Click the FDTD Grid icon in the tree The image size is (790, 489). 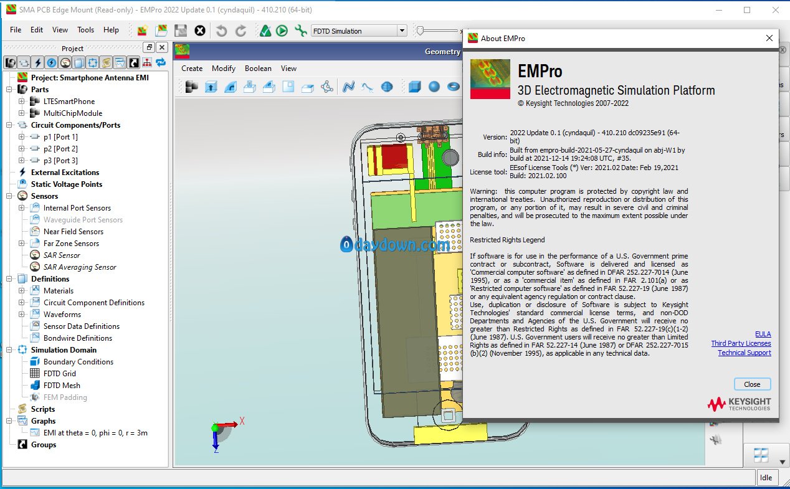point(34,374)
